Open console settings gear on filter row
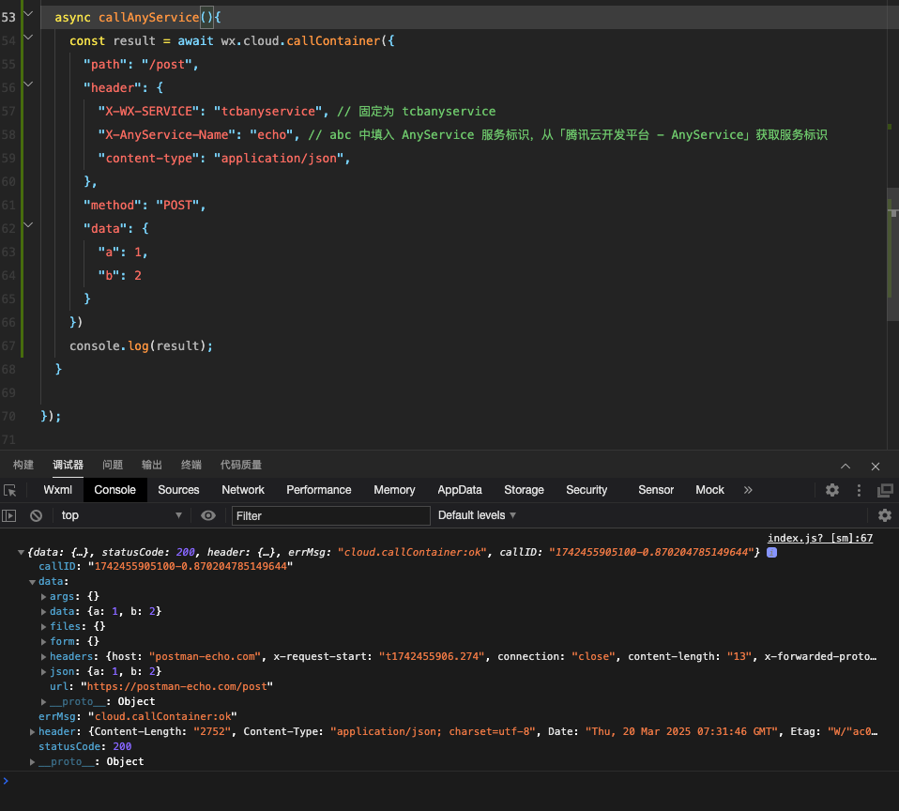The image size is (899, 811). point(885,515)
